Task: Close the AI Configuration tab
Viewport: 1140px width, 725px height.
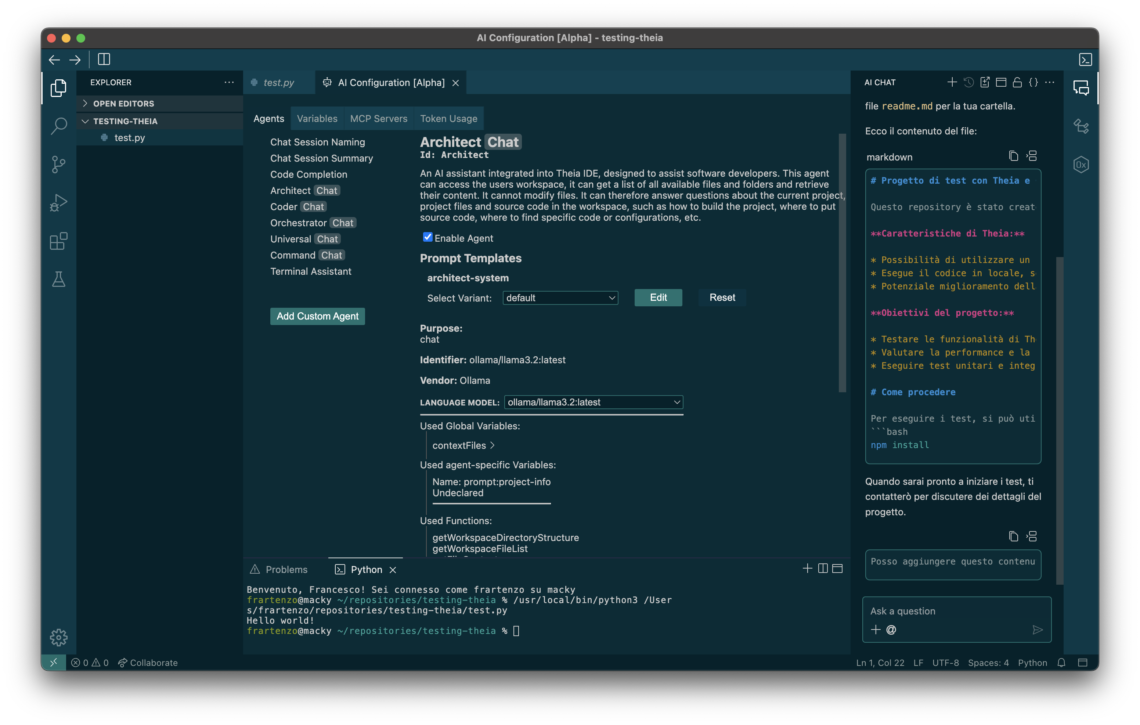Action: tap(456, 83)
